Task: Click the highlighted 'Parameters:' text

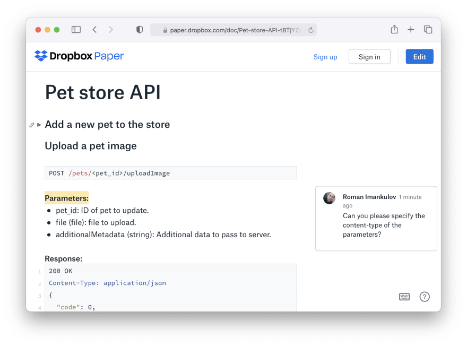Action: pyautogui.click(x=67, y=198)
